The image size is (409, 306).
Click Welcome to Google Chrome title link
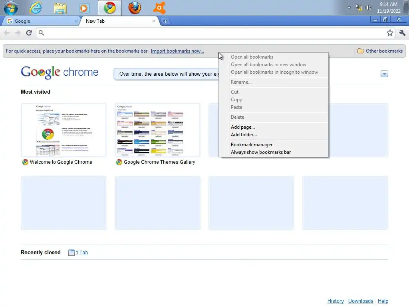[61, 162]
